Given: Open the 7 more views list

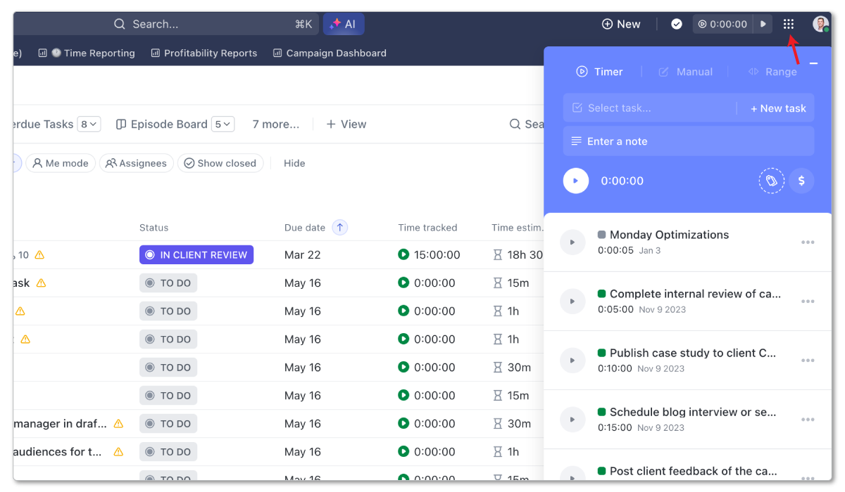Looking at the screenshot, I should [275, 124].
